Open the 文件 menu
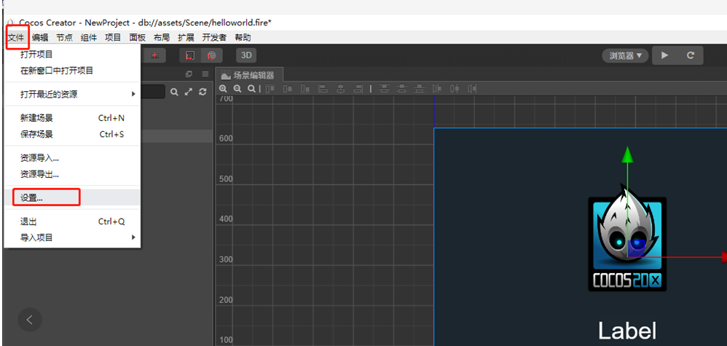727x346 pixels. [x=16, y=38]
